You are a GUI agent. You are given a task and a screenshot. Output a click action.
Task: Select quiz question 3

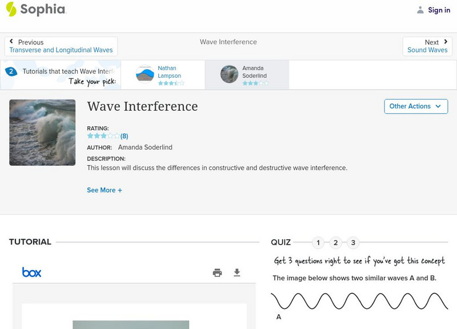353,243
